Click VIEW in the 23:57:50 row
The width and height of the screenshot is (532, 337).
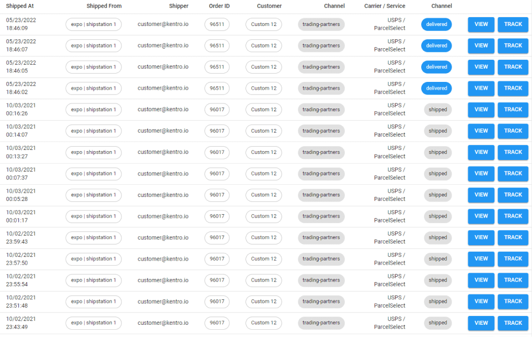tap(481, 259)
